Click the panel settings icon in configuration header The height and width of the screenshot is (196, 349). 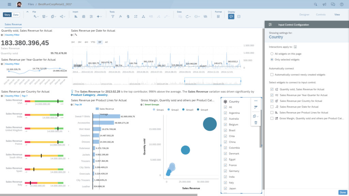[270, 24]
